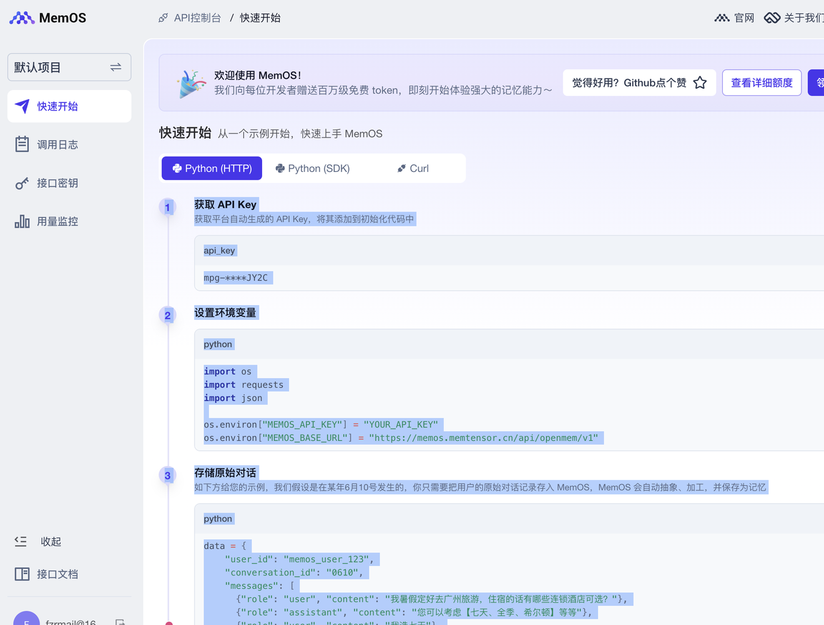Click 查看详细额度 button

point(762,82)
